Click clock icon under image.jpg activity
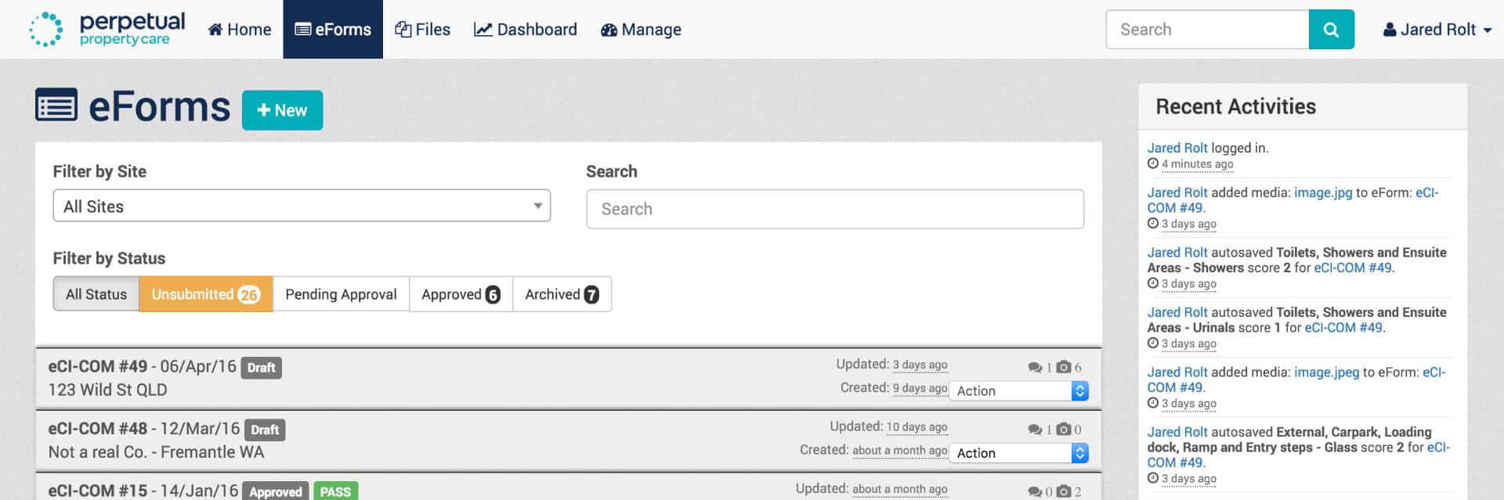The height and width of the screenshot is (500, 1504). (x=1153, y=223)
